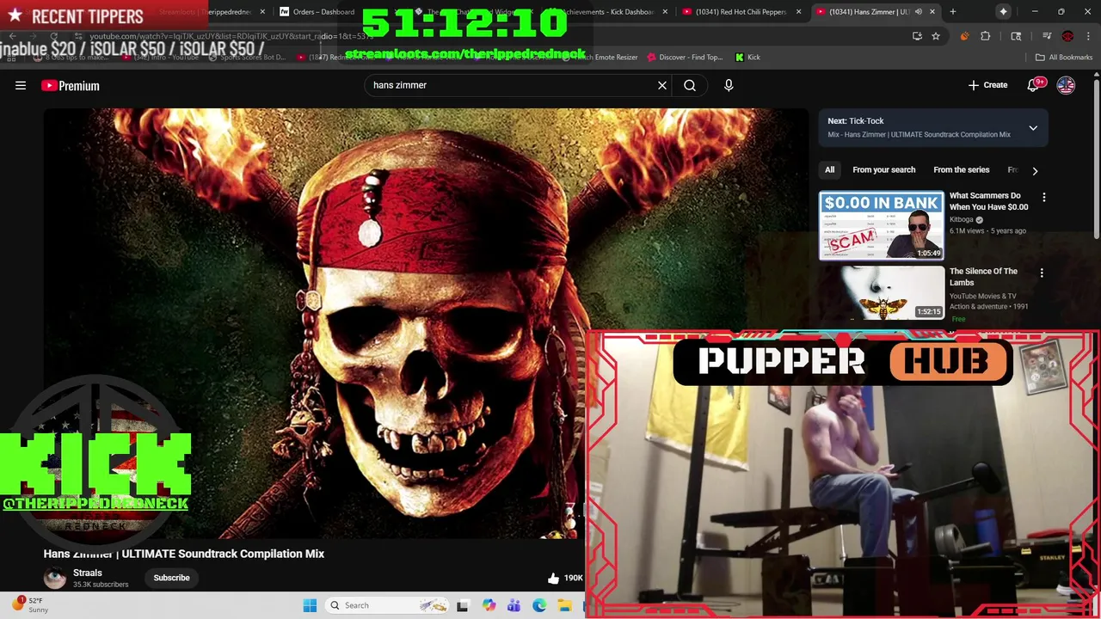Go to YouTube Premium home logo
1101x619 pixels.
tap(71, 85)
